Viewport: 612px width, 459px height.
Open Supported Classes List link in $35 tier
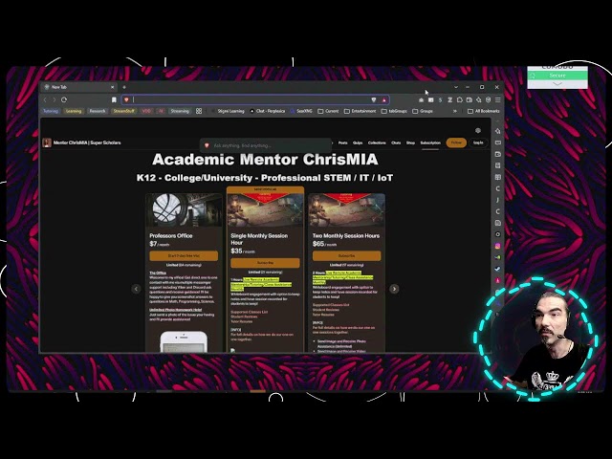(249, 312)
